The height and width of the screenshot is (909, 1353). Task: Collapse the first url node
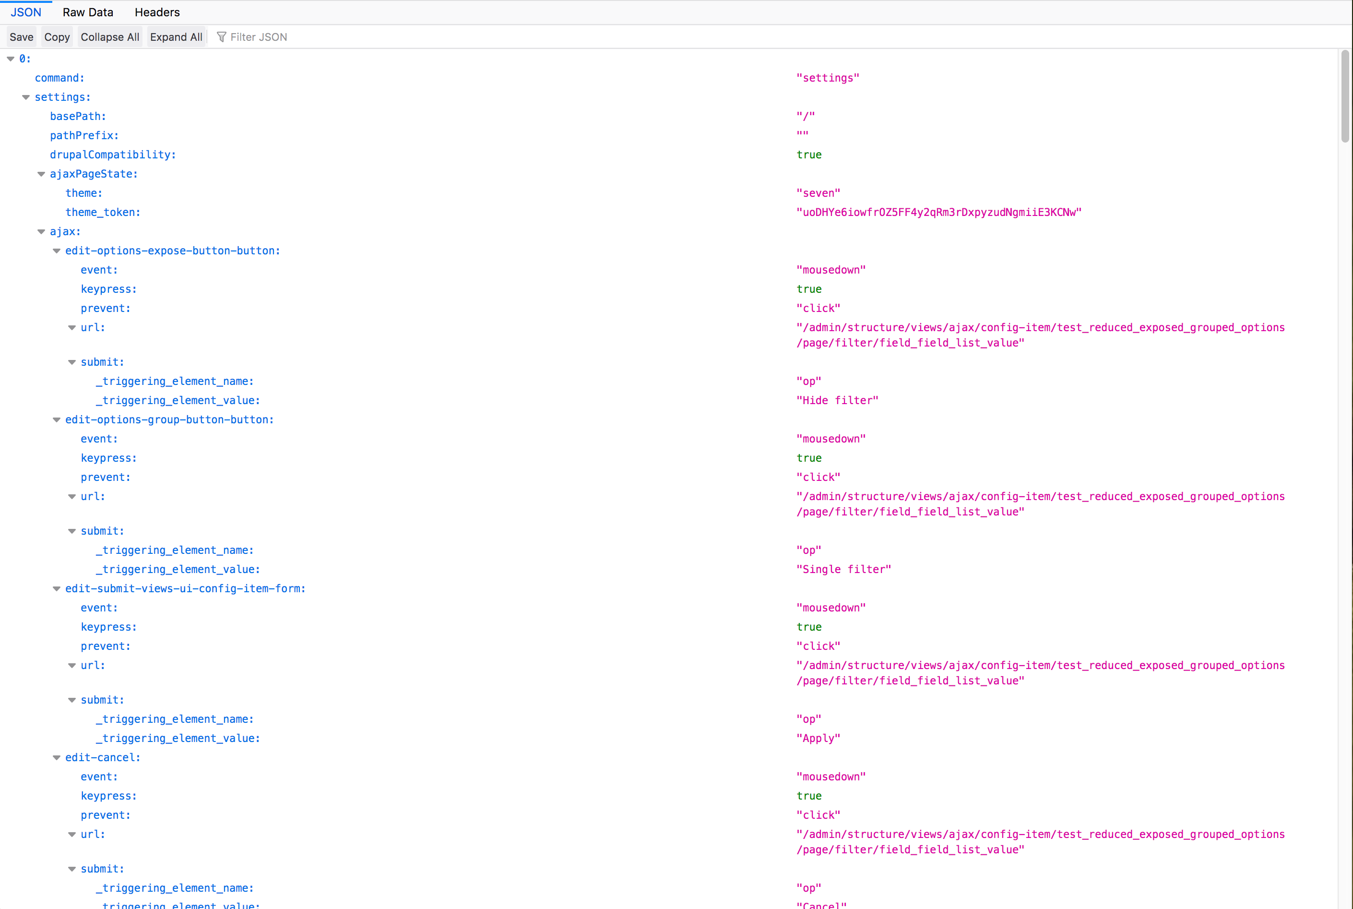(71, 327)
